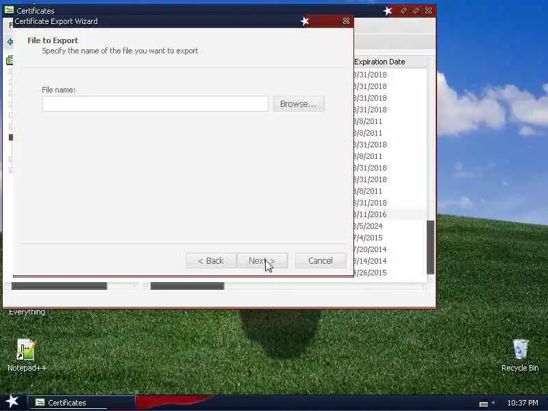Proceed with the Next button
548x411 pixels.
262,261
